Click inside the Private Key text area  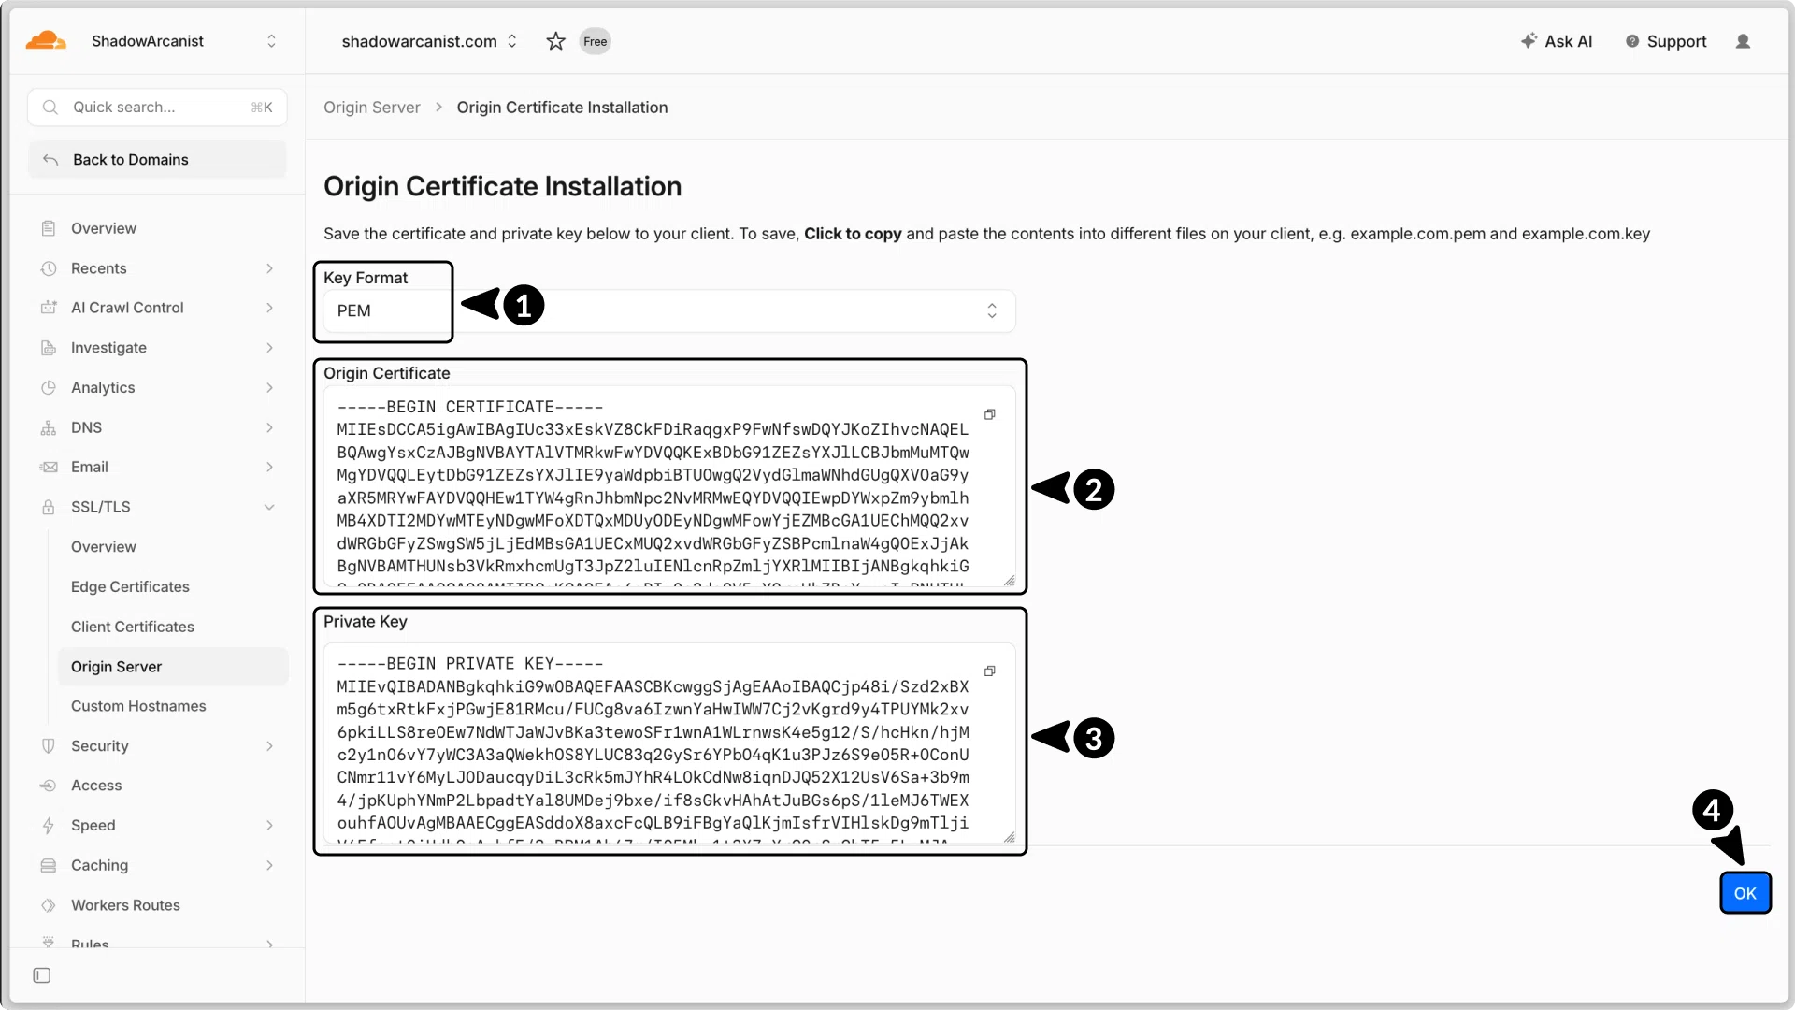click(669, 743)
